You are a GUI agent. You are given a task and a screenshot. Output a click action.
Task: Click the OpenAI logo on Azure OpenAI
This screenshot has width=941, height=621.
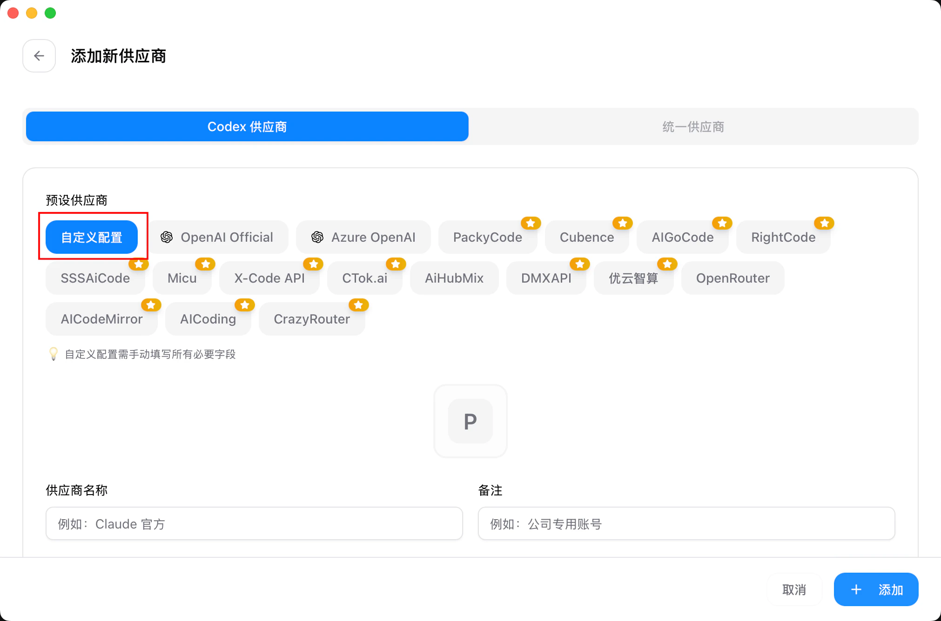[317, 237]
